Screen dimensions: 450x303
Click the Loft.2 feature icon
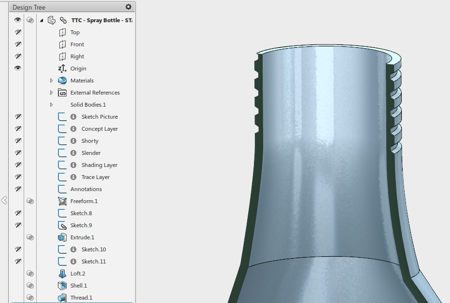point(62,274)
